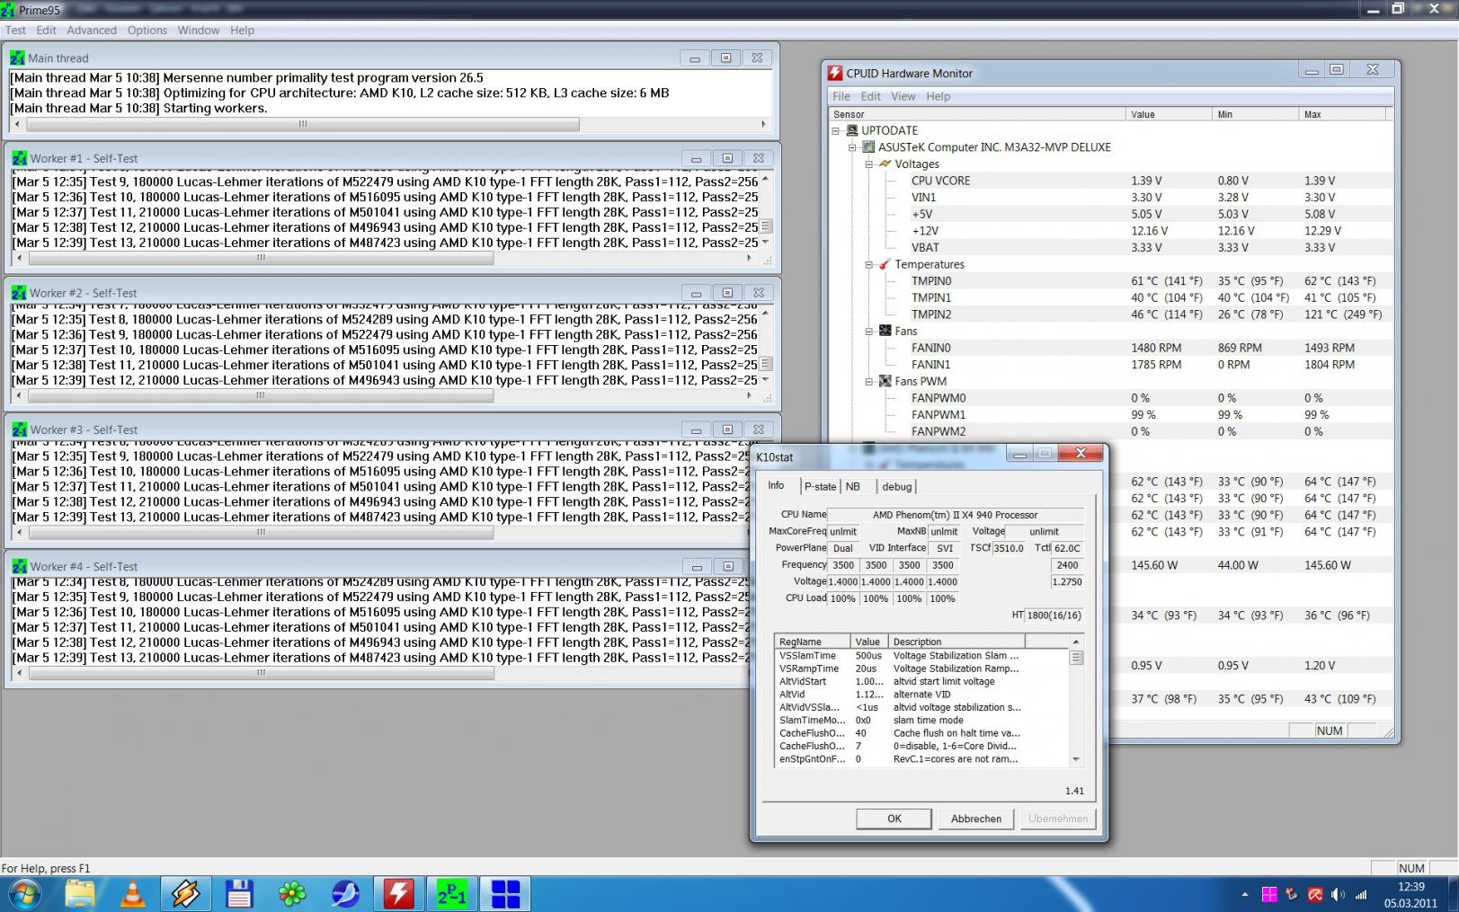The width and height of the screenshot is (1459, 912).
Task: Open the volume speaker icon in tray
Action: pos(1338,894)
